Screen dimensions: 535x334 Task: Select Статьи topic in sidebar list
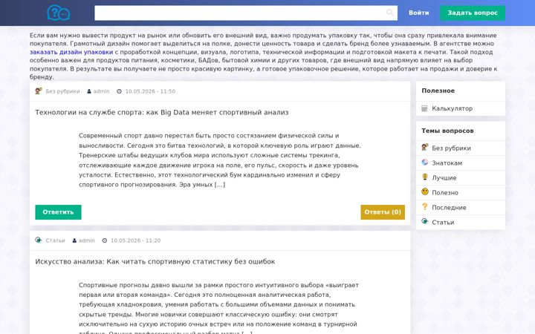coord(443,222)
